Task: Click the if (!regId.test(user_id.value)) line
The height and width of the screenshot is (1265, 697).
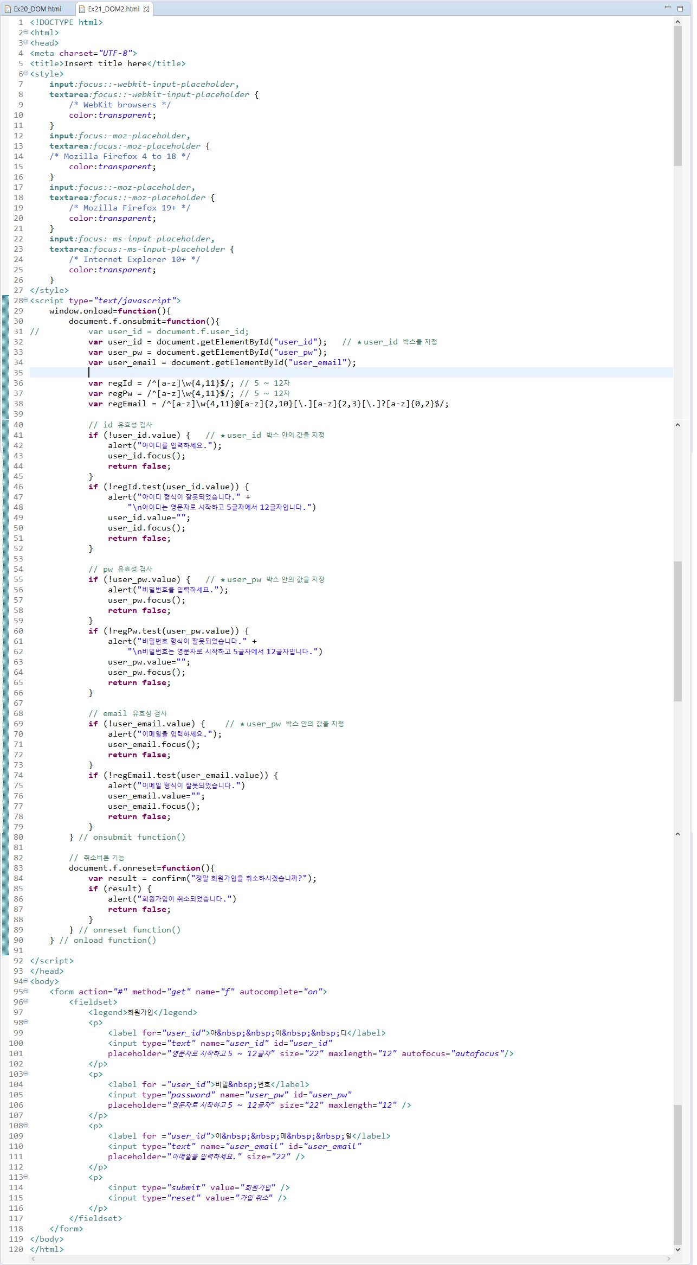Action: (x=169, y=487)
